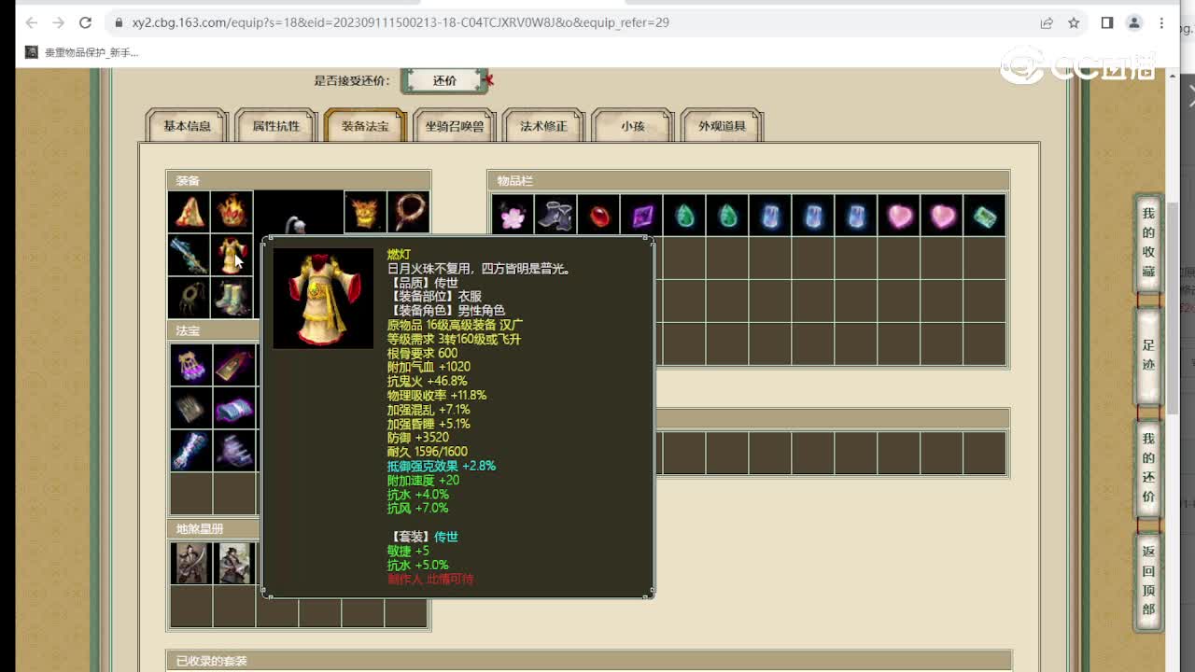Select the green rectangular gem item

(x=985, y=216)
